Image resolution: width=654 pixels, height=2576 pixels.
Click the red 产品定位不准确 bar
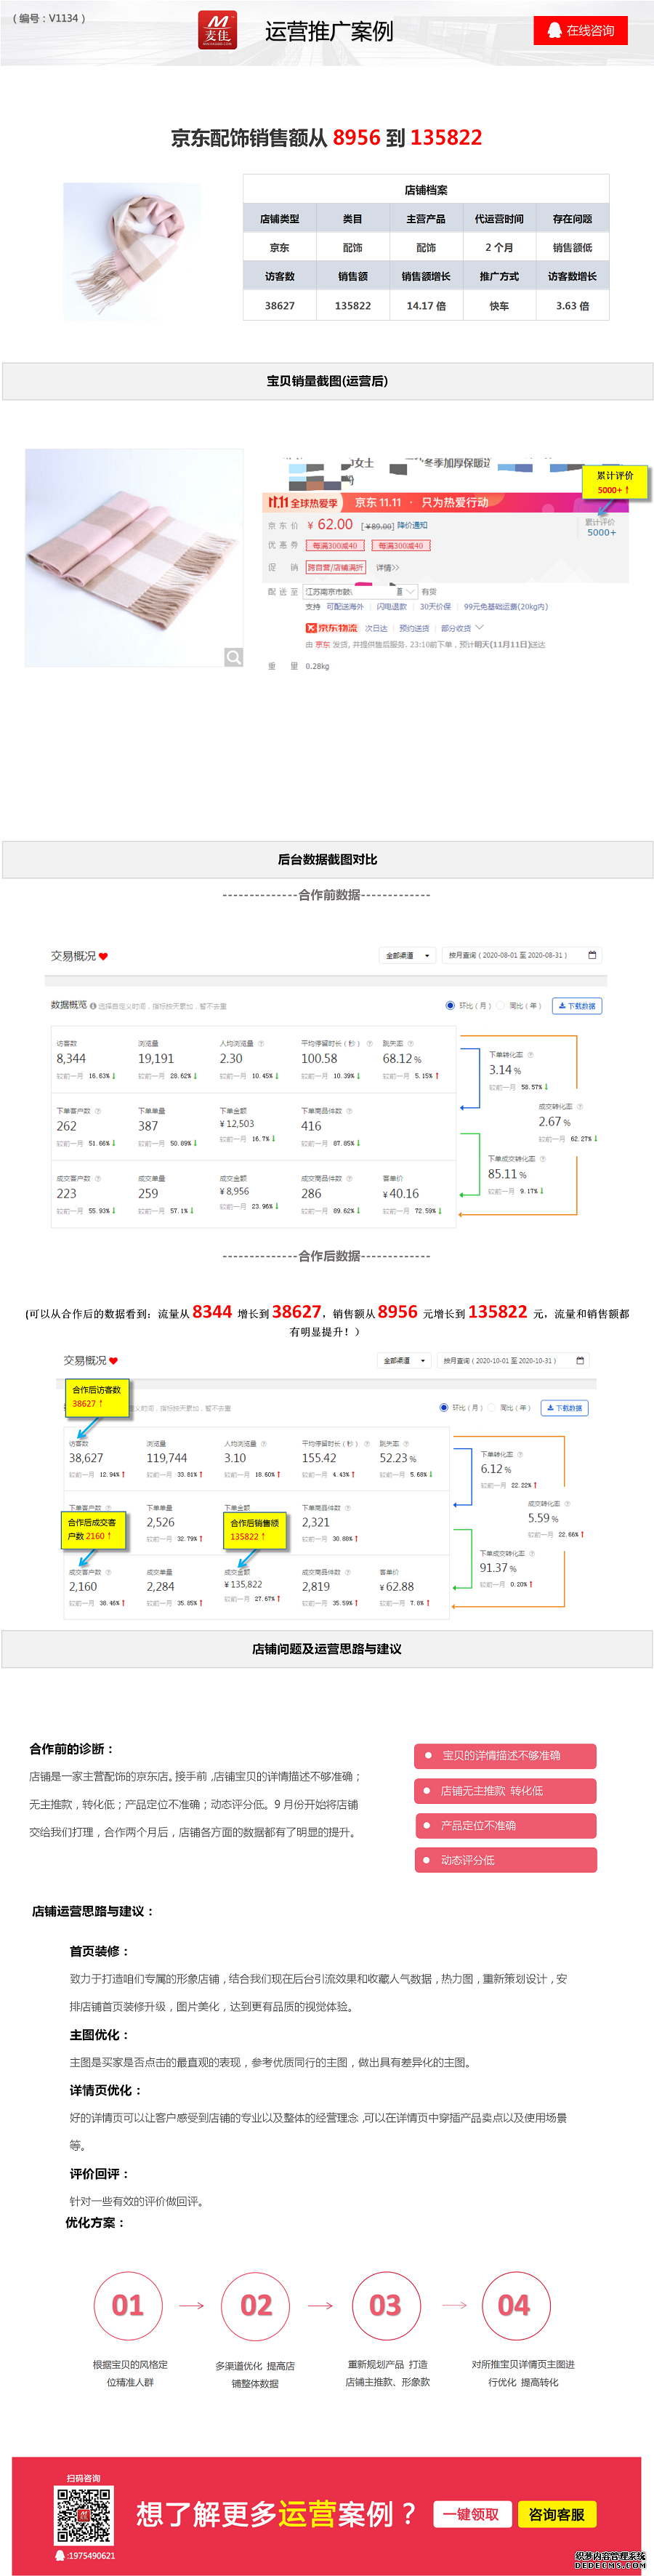[505, 1825]
